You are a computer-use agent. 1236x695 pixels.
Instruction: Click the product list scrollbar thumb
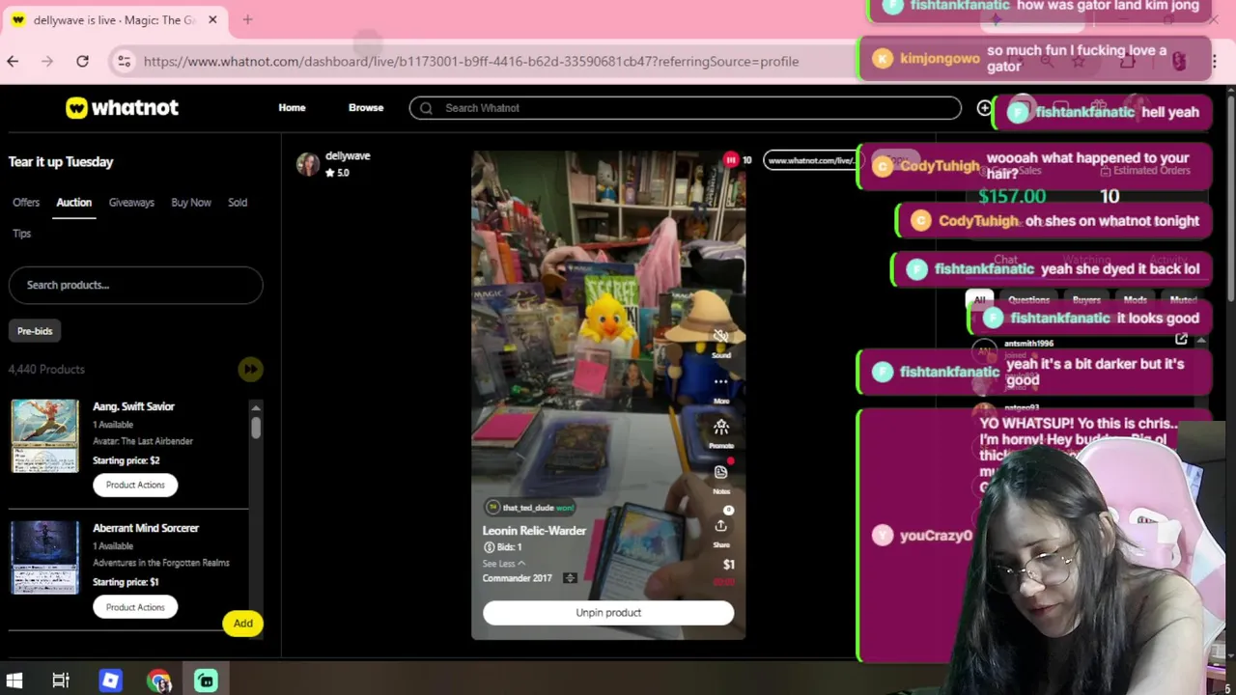(x=256, y=428)
